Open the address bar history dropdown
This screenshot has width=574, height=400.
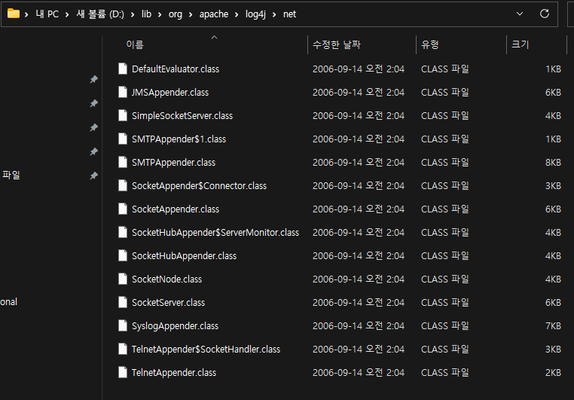[520, 14]
